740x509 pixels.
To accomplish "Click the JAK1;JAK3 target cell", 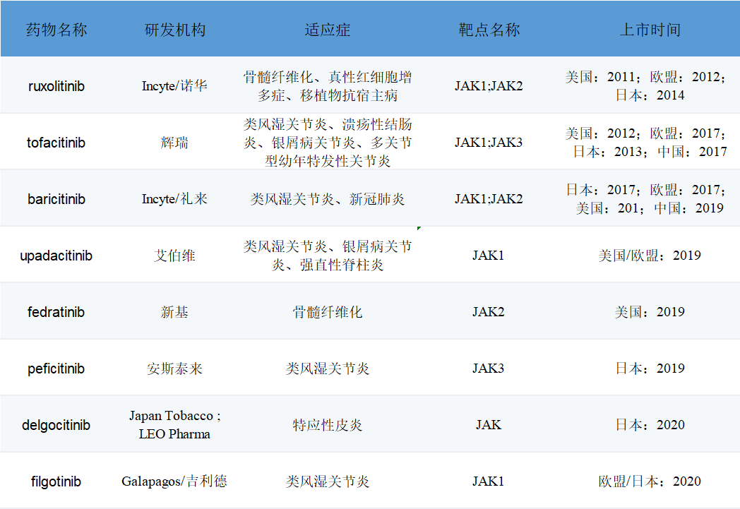I will click(489, 143).
